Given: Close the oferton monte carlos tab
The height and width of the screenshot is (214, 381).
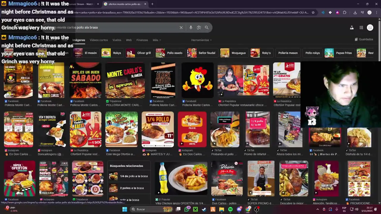Looking at the screenshot, I should (x=145, y=4).
